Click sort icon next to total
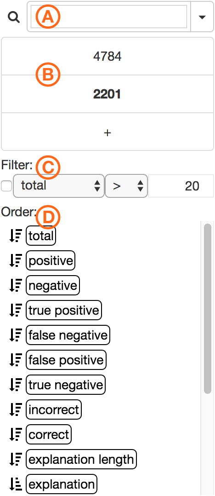The height and width of the screenshot is (496, 215). click(x=16, y=236)
